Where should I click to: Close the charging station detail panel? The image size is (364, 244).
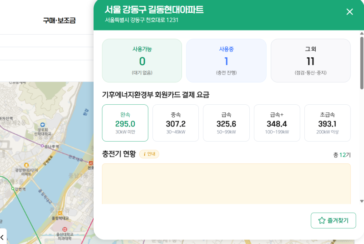[x=349, y=12]
